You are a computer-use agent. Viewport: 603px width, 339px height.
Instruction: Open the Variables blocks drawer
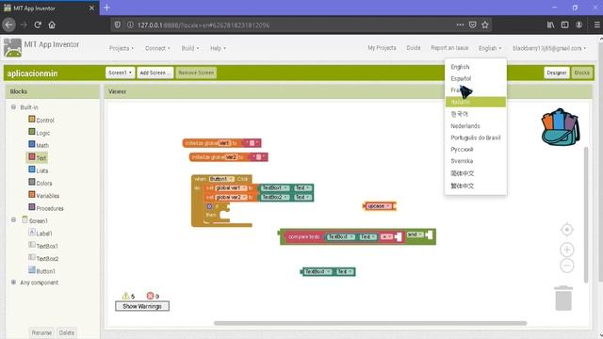tap(44, 195)
